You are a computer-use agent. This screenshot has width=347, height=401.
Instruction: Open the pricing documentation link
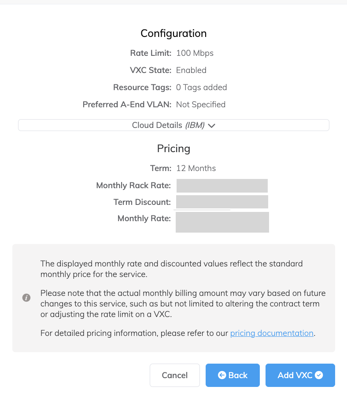click(x=272, y=333)
